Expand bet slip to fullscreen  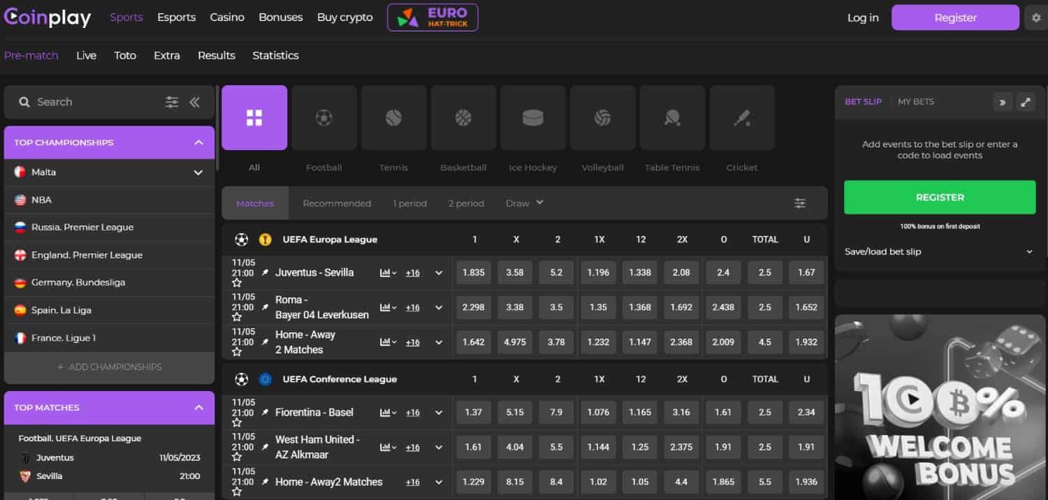[1025, 102]
